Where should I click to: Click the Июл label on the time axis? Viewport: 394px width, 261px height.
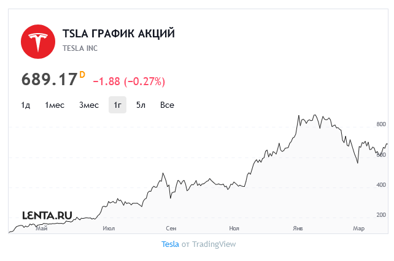tap(109, 229)
